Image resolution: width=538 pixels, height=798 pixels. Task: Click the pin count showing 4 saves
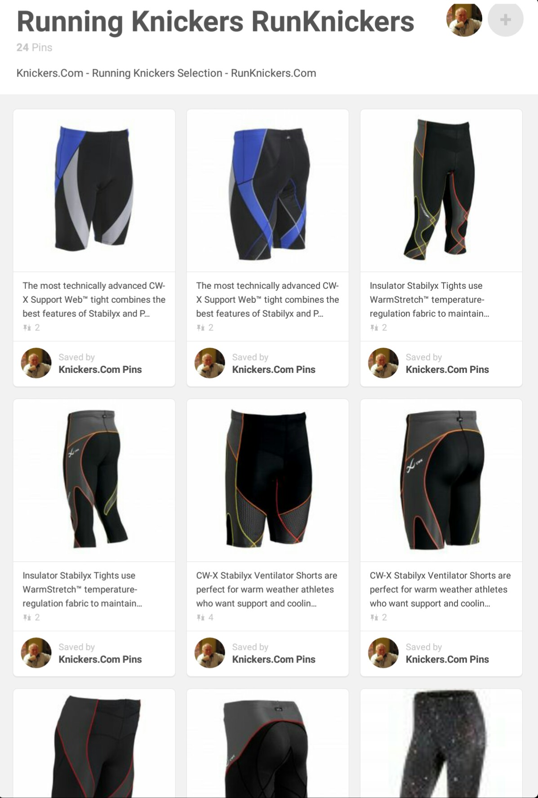pyautogui.click(x=205, y=617)
